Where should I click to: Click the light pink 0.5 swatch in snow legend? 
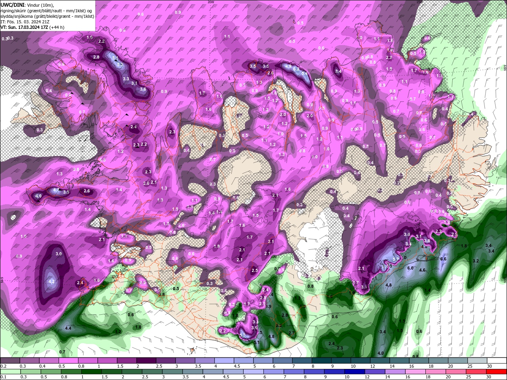tap(68, 360)
